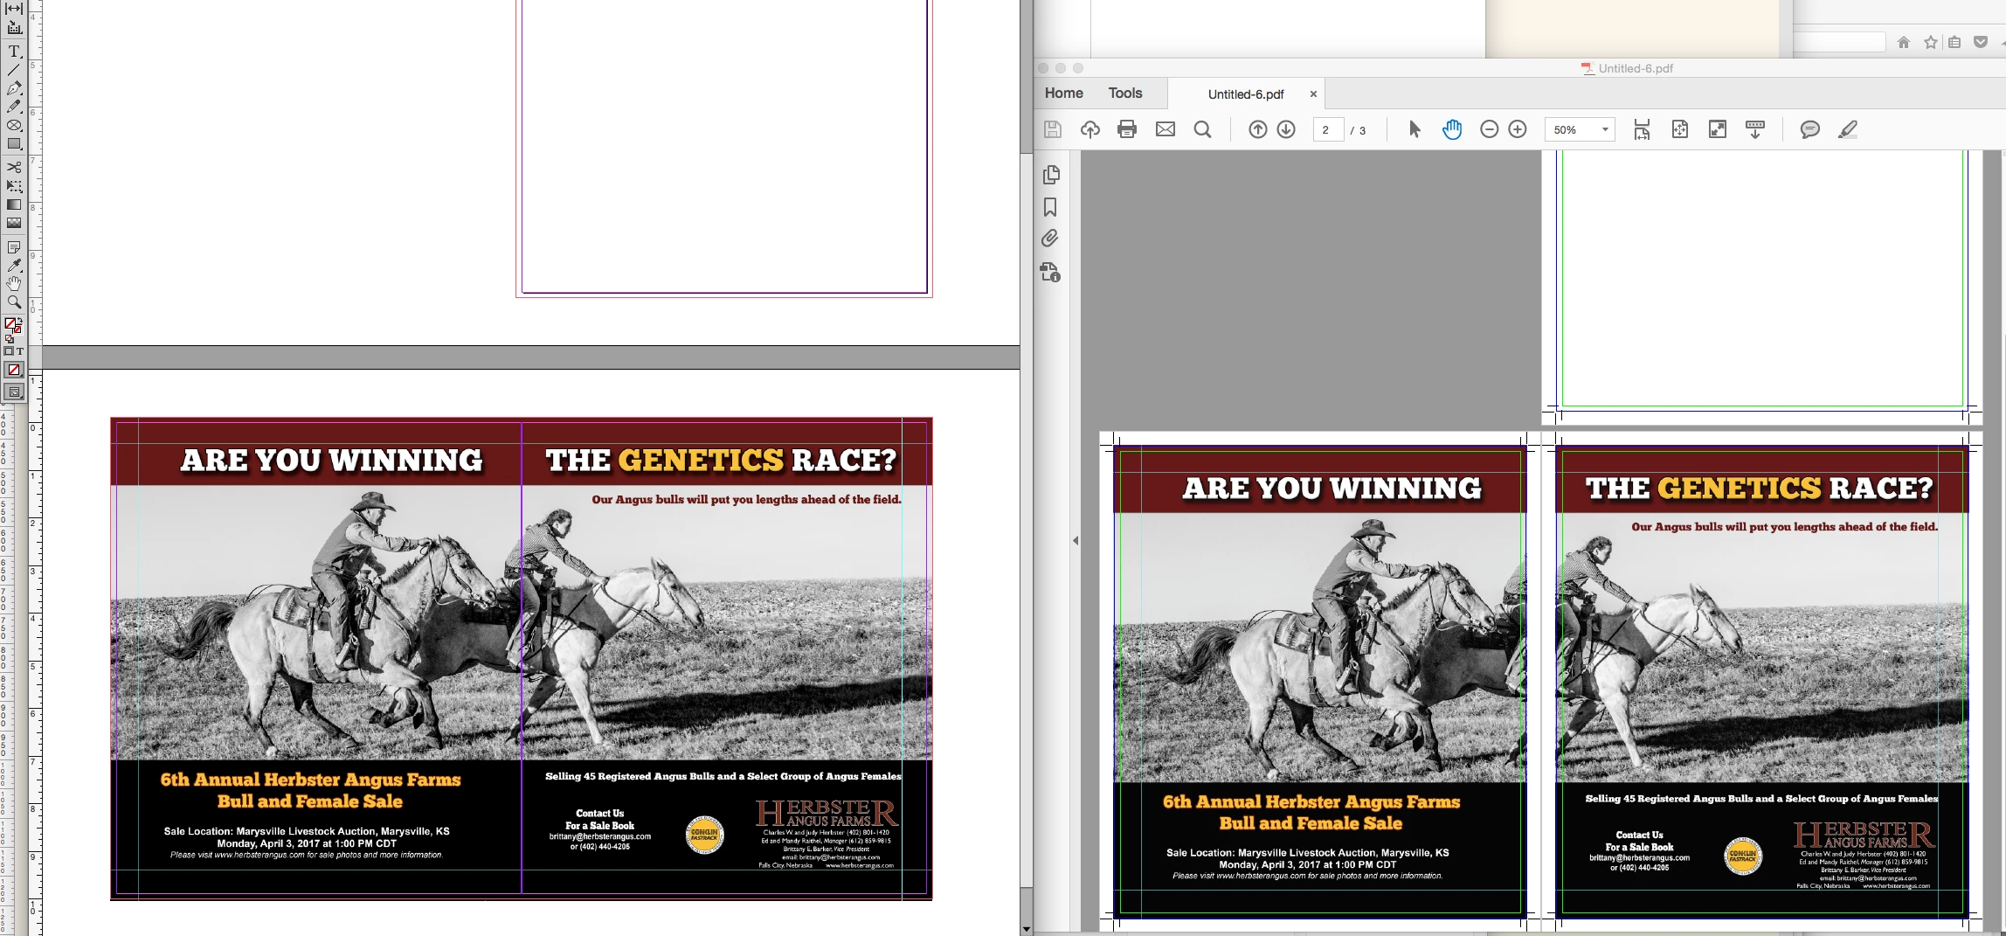Click Save icon in Acrobat toolbar

pos(1053,129)
